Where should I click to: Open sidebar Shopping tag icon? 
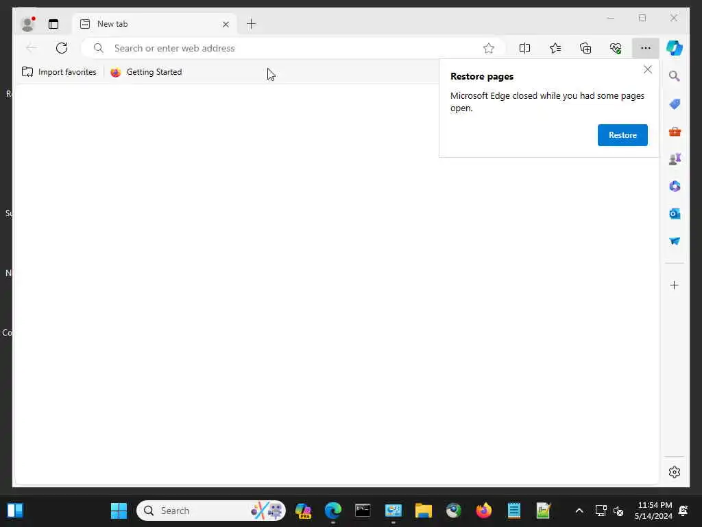click(675, 104)
